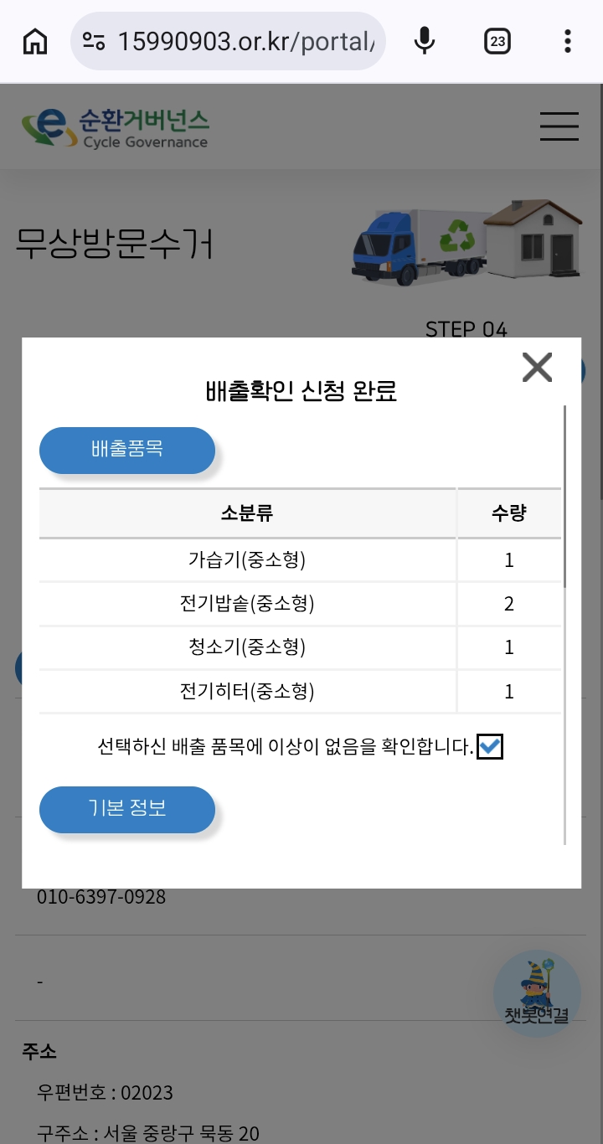Tap the 챗봇연결 chatbot wizard icon
603x1144 pixels.
point(537,993)
